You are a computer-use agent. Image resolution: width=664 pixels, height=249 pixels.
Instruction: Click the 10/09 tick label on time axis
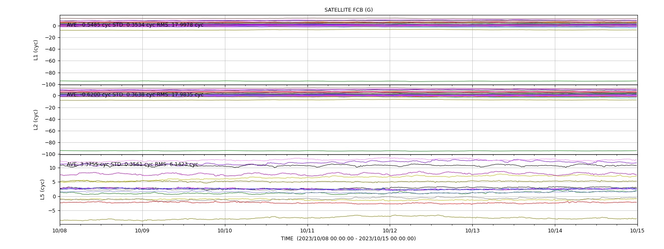tap(142, 231)
